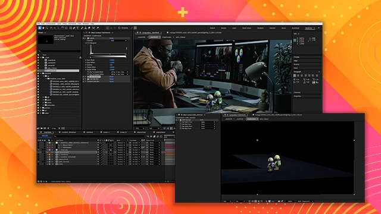This screenshot has width=381, height=214.
Task: Click the Gamma value in Levels
Action: pos(111,65)
